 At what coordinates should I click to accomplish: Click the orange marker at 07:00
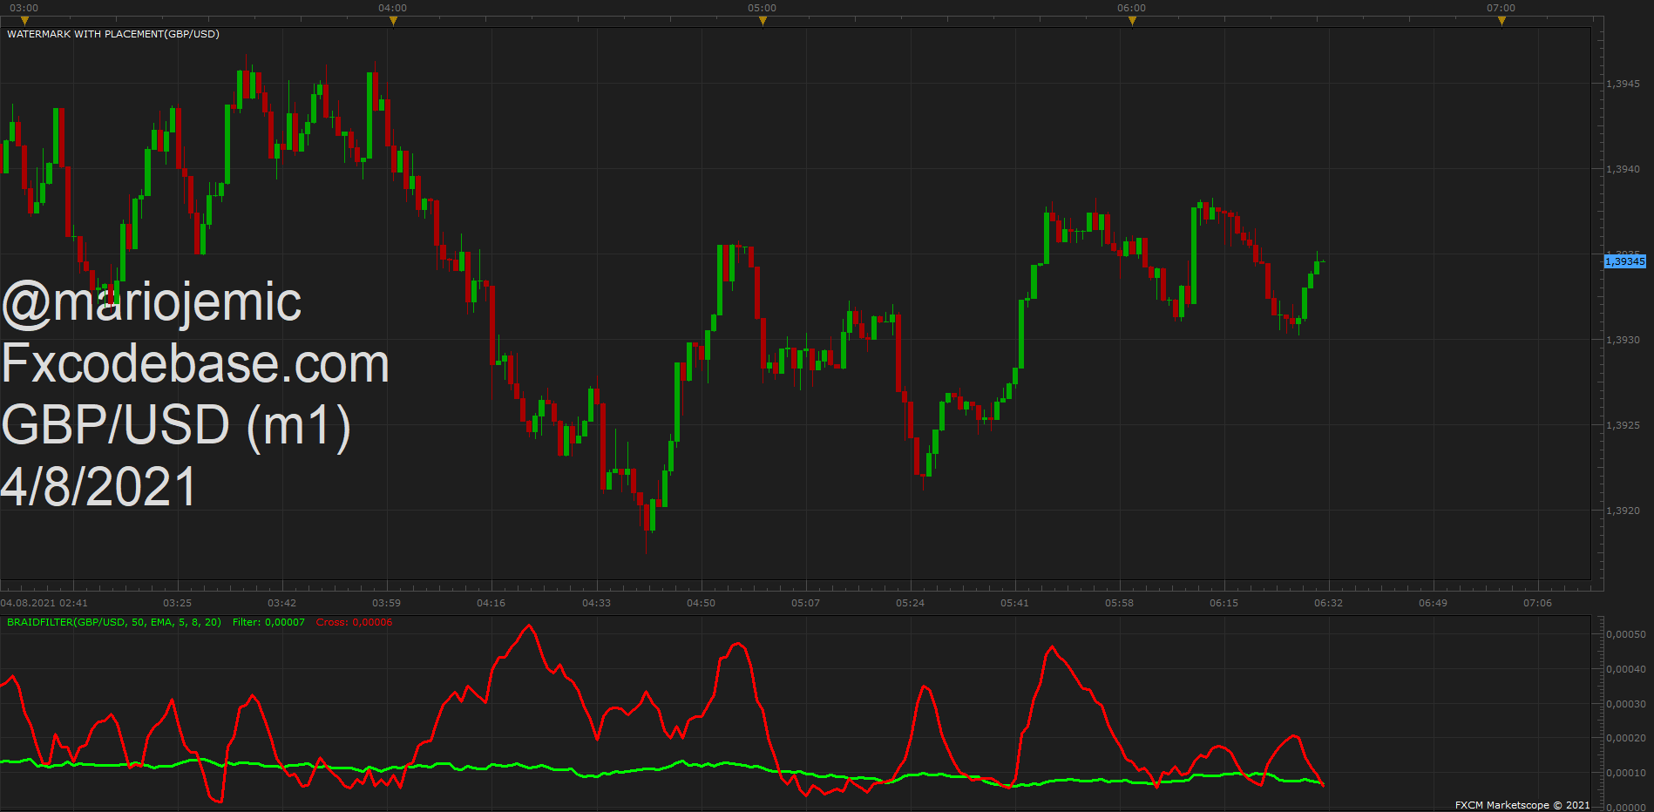1501,21
